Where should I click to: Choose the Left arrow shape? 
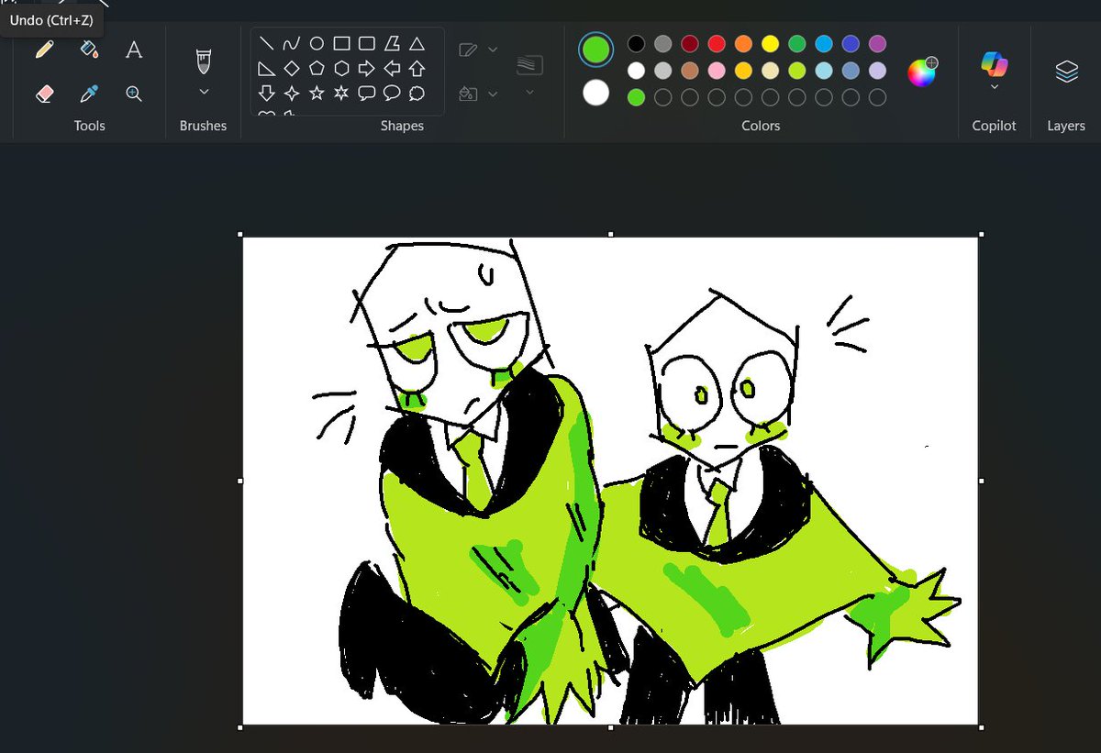pos(392,68)
